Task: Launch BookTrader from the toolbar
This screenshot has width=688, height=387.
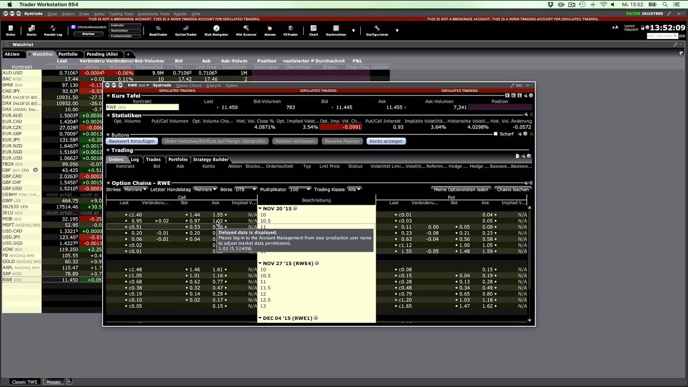Action: click(158, 31)
